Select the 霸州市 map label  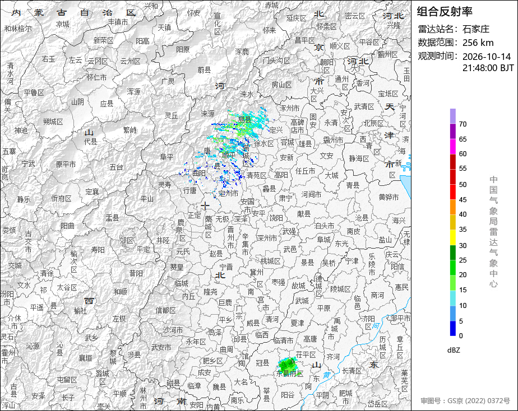click(333, 140)
